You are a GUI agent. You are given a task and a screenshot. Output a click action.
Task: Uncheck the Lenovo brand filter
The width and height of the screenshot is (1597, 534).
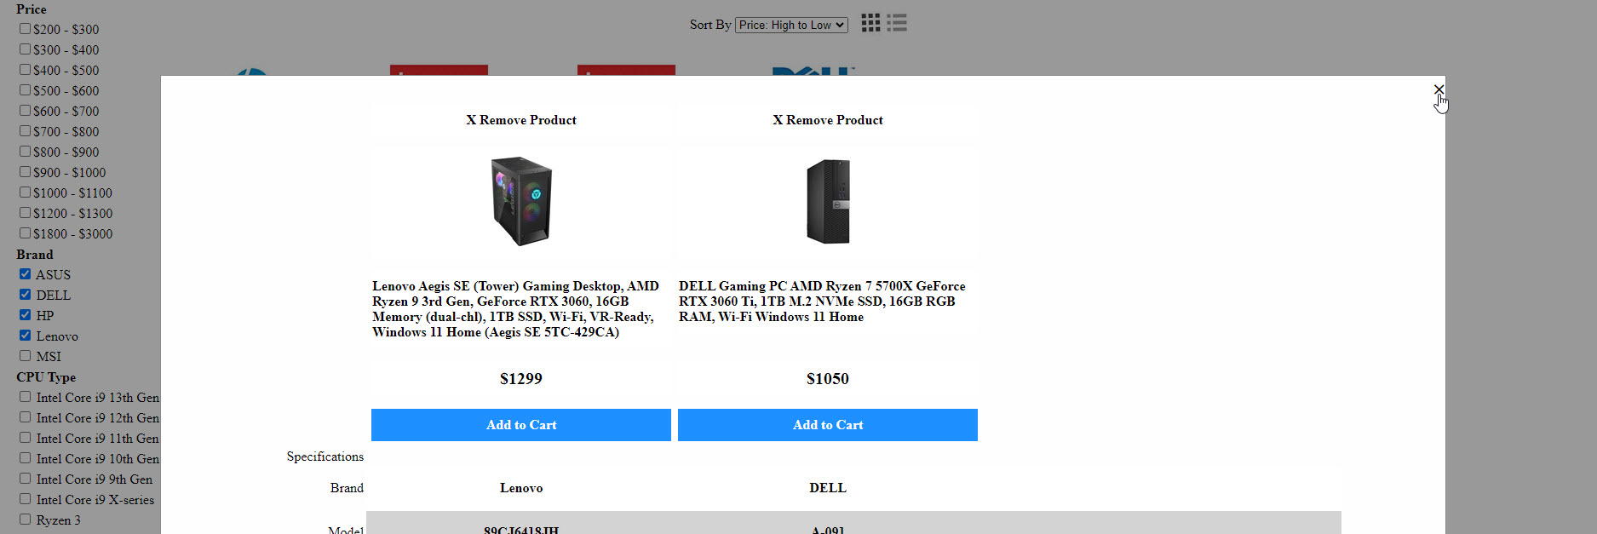click(x=26, y=336)
